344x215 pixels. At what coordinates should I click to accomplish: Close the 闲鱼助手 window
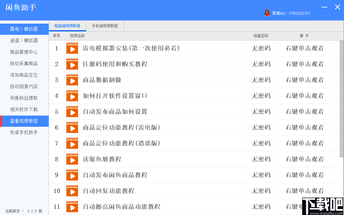[x=337, y=7]
